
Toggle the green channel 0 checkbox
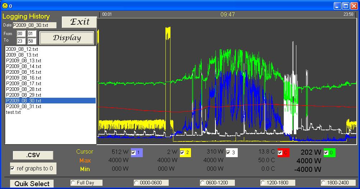pyautogui.click(x=327, y=152)
